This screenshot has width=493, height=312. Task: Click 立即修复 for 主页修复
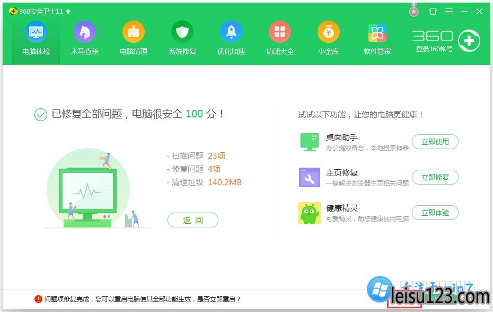point(435,177)
